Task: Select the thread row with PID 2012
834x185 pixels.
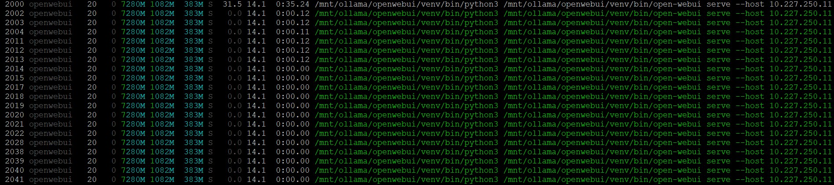Action: pos(15,50)
